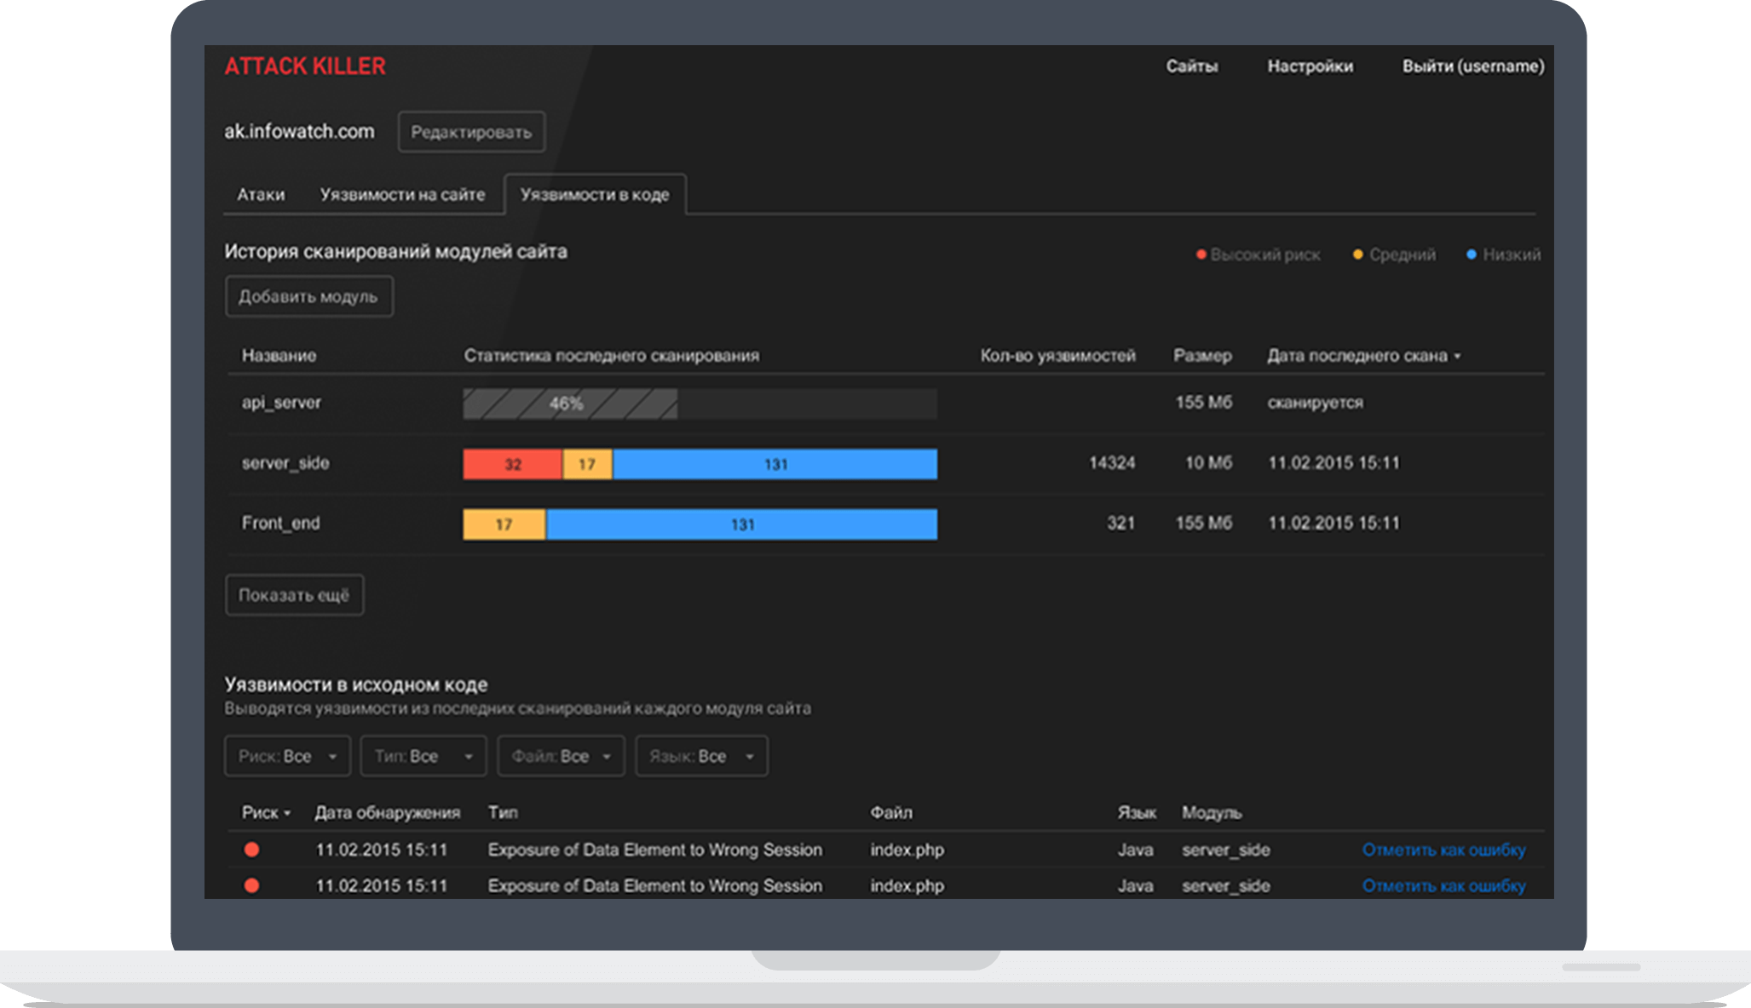1751x1008 pixels.
Task: Sort vulnerabilities by the Риск column arrow
Action: 287,813
